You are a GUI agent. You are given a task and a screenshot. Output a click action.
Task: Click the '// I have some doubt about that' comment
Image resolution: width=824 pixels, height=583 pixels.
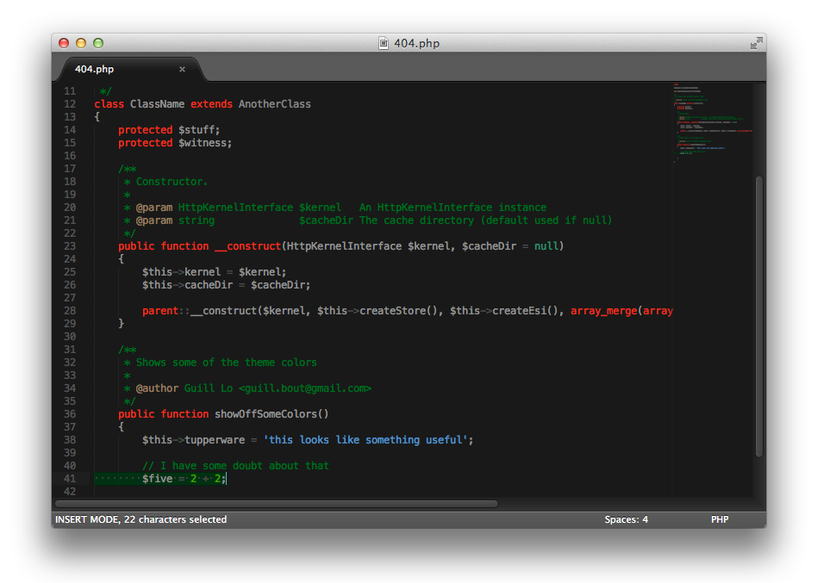[235, 466]
